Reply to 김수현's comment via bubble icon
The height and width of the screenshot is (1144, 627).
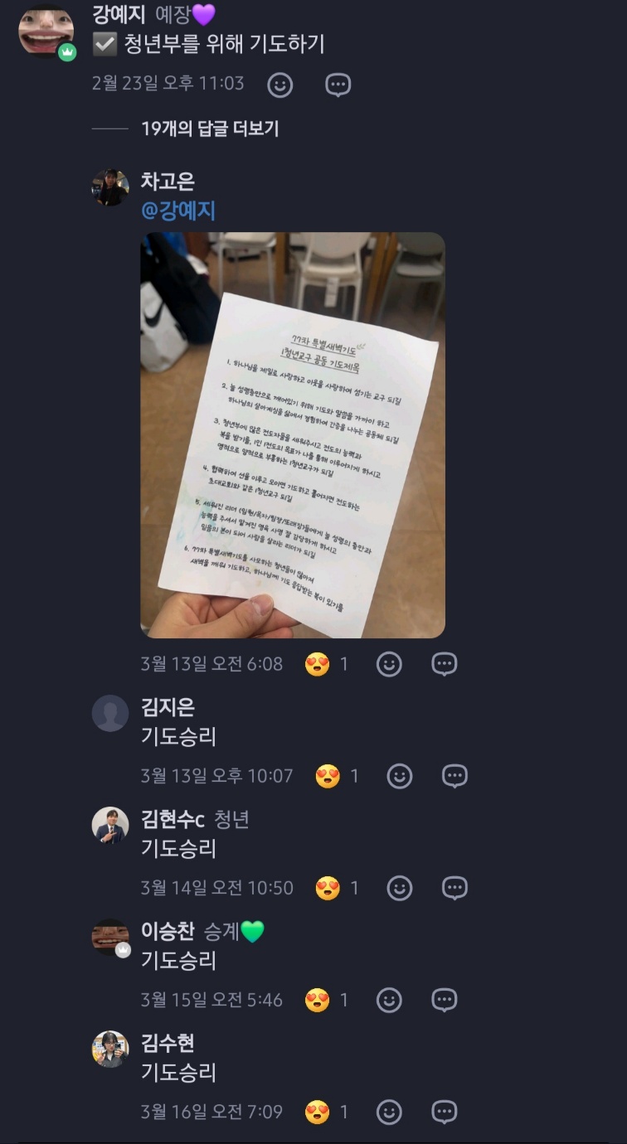[x=445, y=1112]
